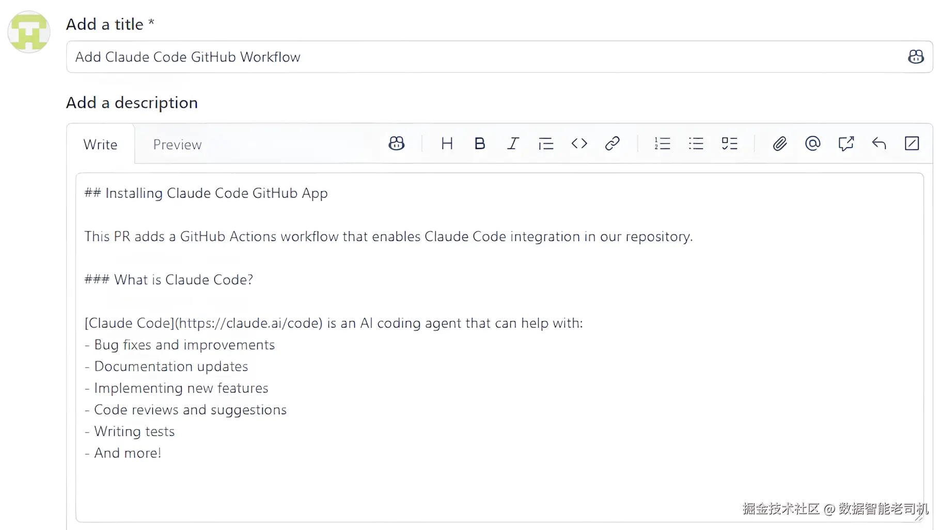
Task: Insert a quote block
Action: pos(546,143)
